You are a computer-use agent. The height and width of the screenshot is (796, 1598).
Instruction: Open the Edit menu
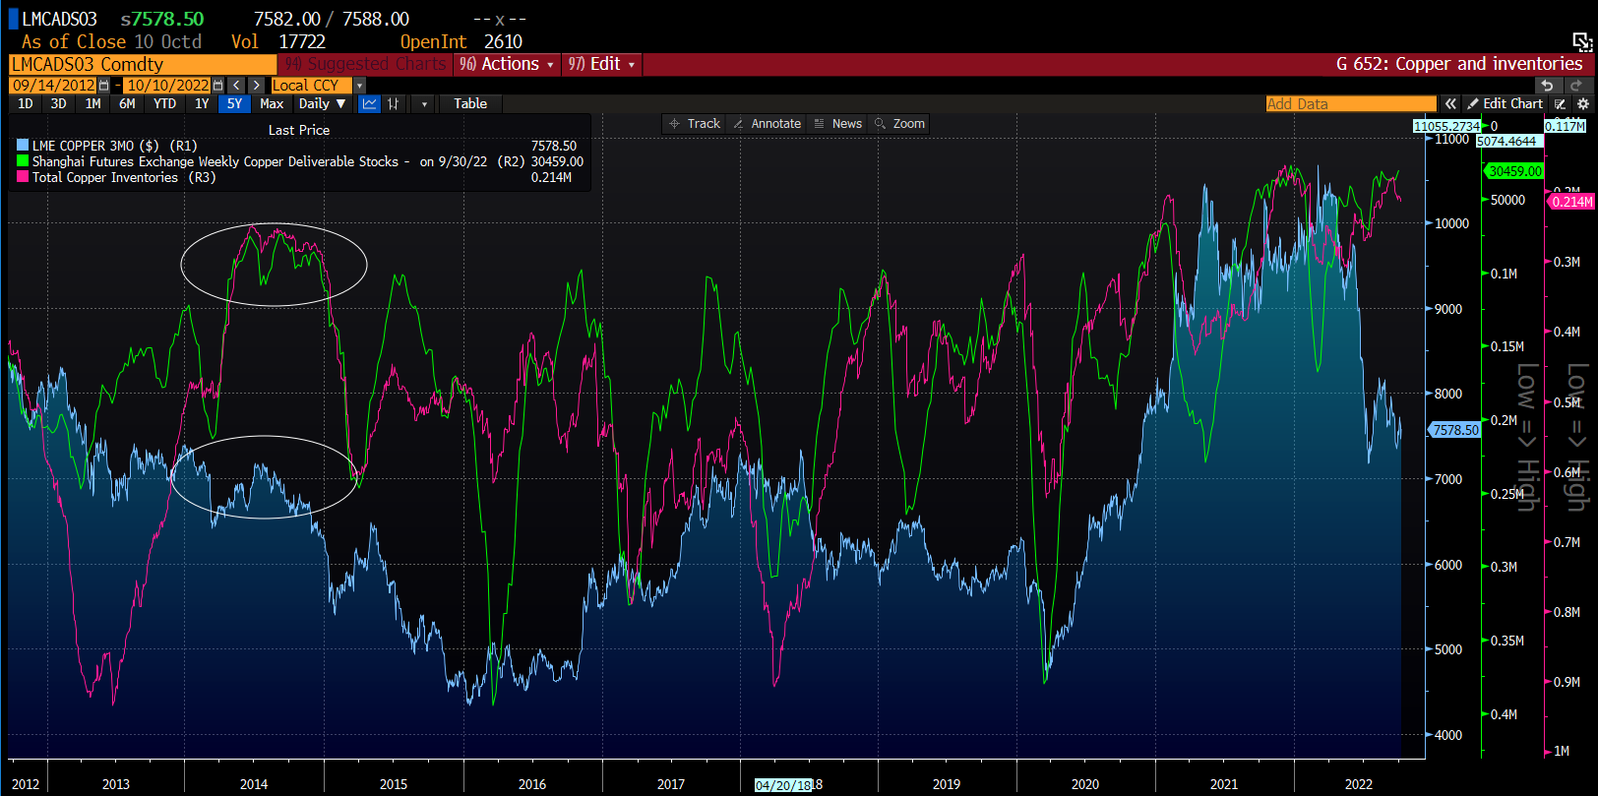tap(602, 64)
